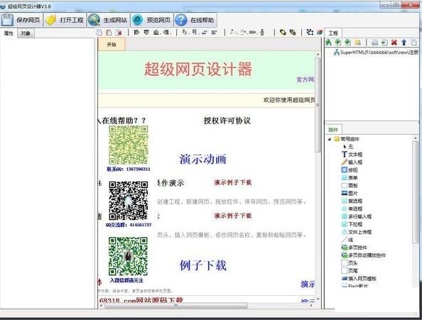This screenshot has height=320, width=422.
Task: Click the select-all handles icon
Action: point(310,32)
